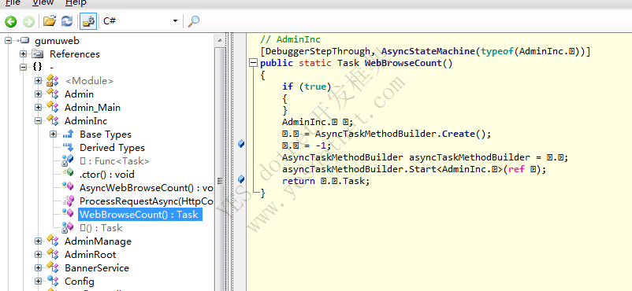Select the Config class
The image size is (632, 291).
pyautogui.click(x=80, y=281)
